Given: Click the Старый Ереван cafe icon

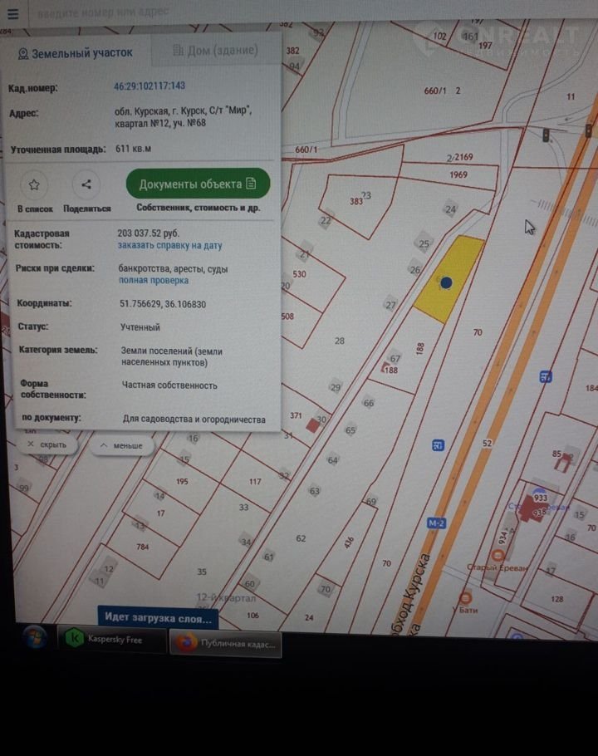Looking at the screenshot, I should click(498, 553).
